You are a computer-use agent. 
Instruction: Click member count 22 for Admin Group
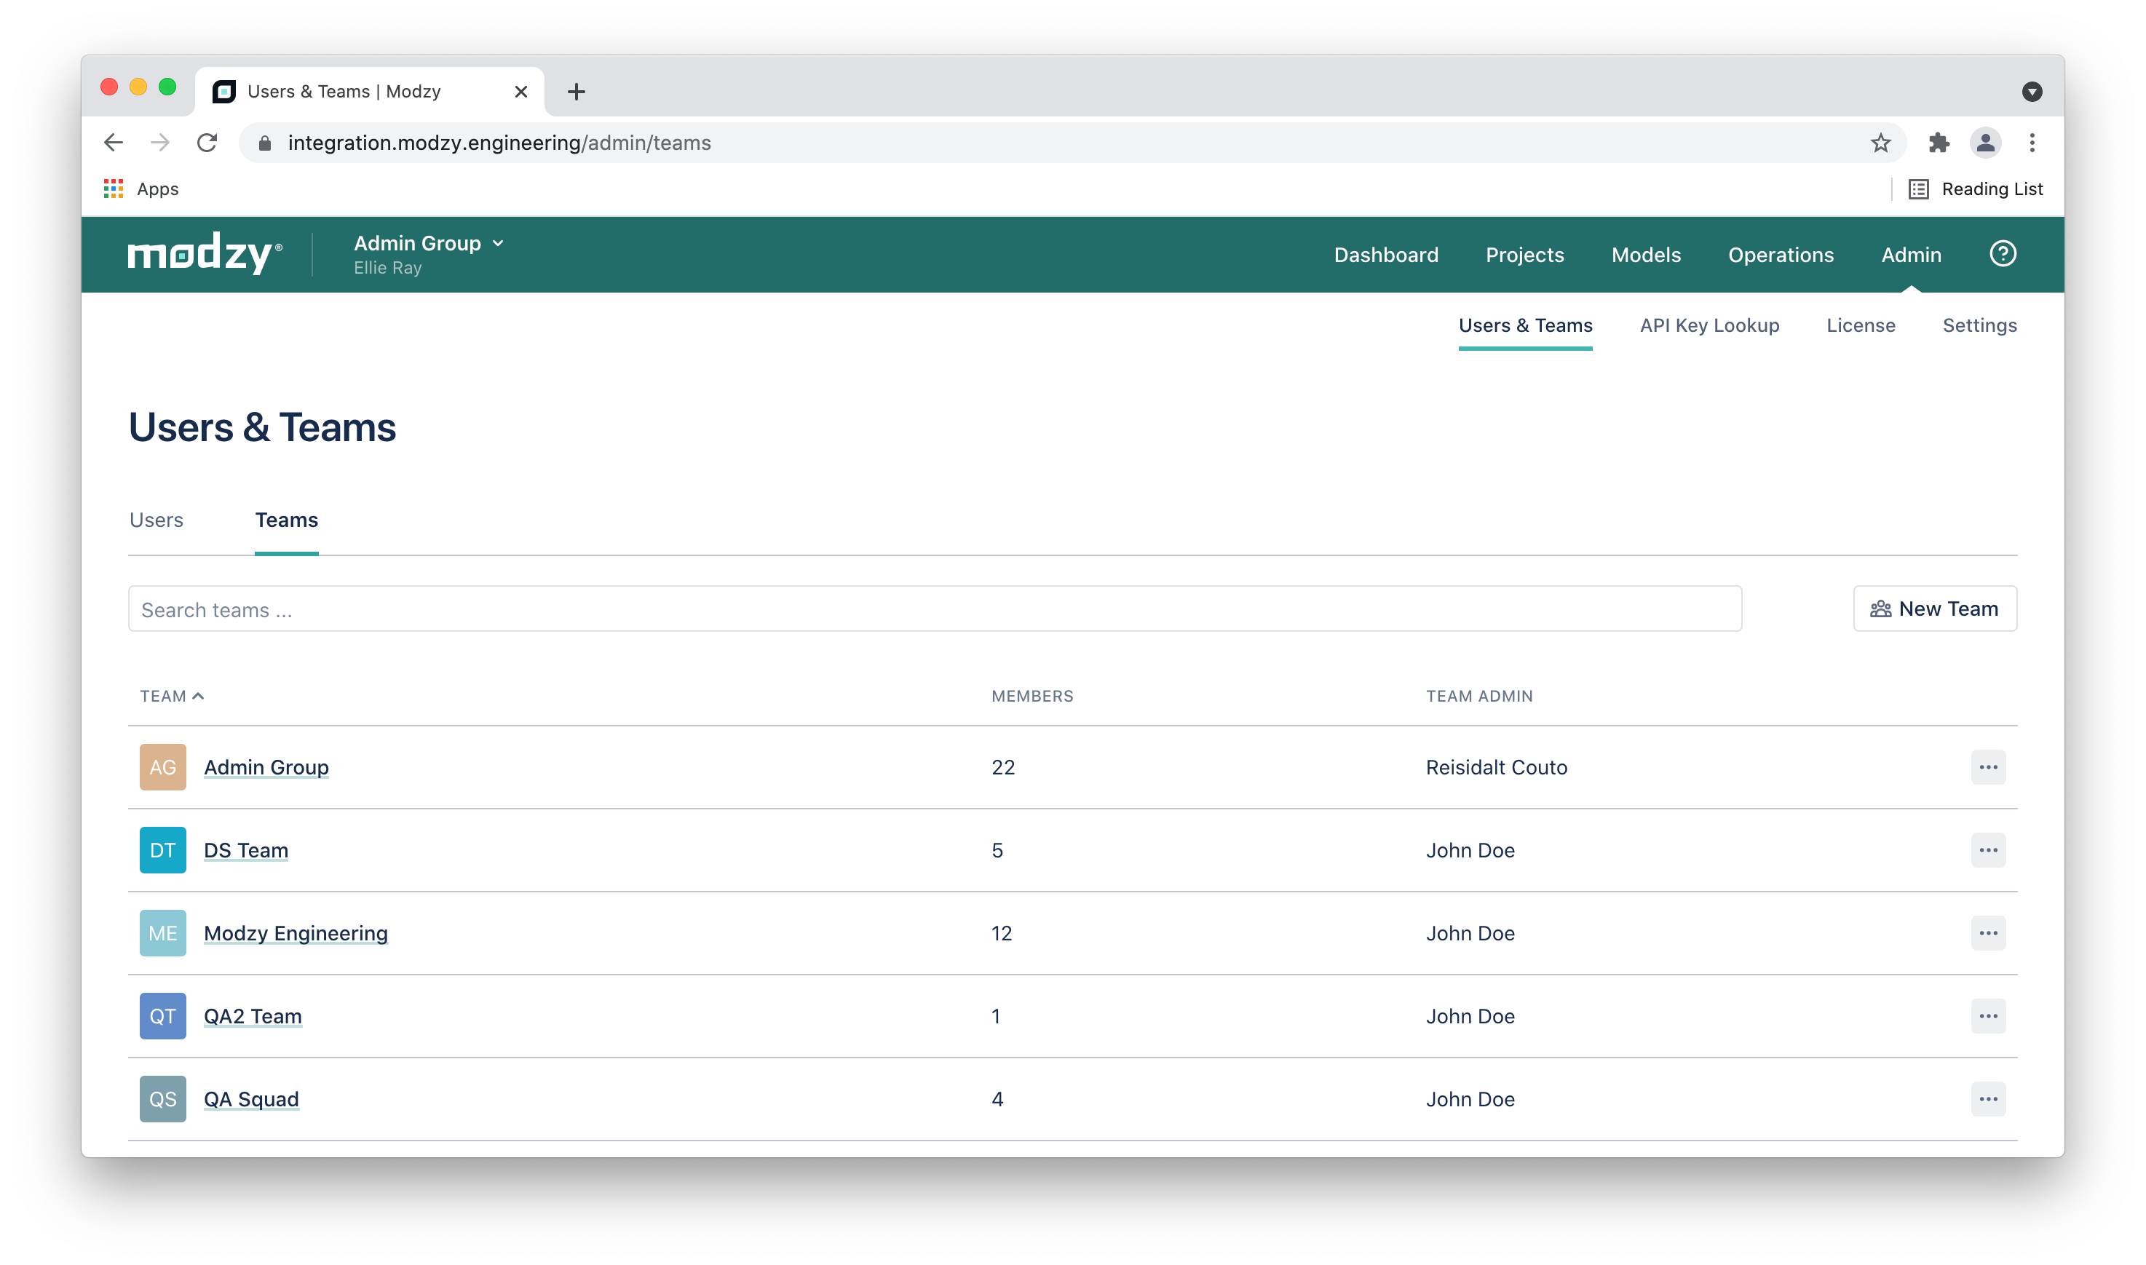(x=1002, y=767)
